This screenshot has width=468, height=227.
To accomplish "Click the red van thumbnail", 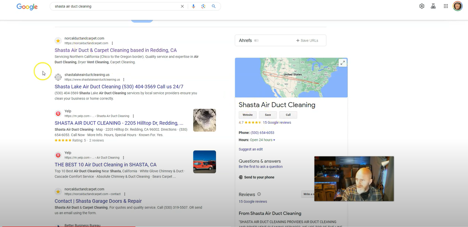I will (204, 162).
